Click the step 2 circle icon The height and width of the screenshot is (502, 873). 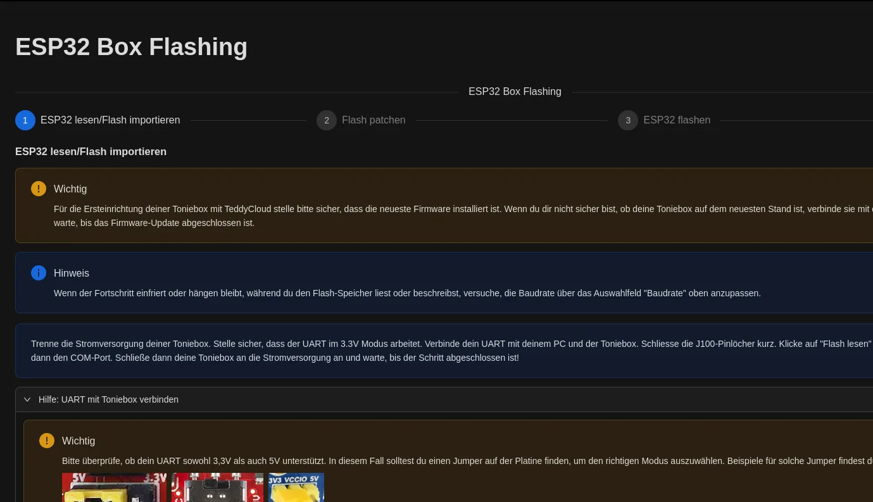click(327, 120)
